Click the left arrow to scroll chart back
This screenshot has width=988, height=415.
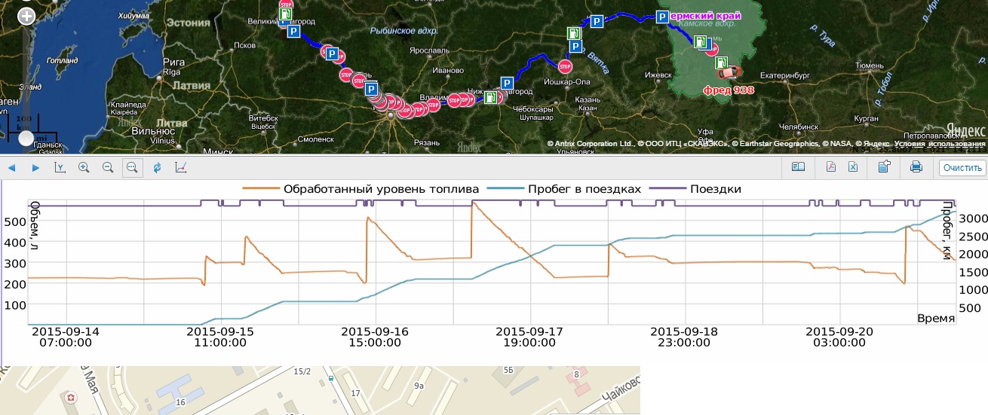(12, 167)
